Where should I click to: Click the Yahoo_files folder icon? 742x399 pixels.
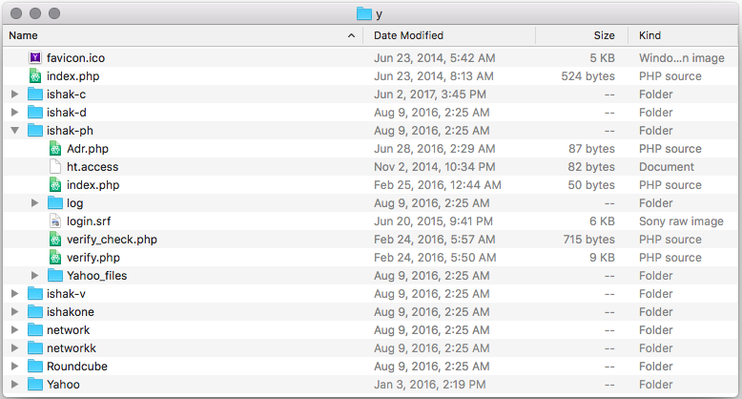[55, 275]
